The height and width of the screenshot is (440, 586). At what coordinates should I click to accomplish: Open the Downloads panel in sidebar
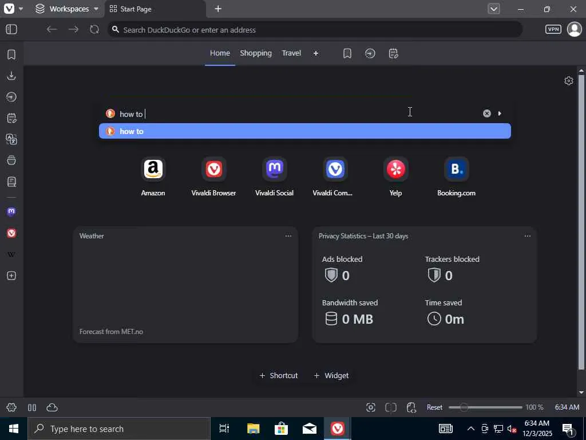pyautogui.click(x=11, y=76)
